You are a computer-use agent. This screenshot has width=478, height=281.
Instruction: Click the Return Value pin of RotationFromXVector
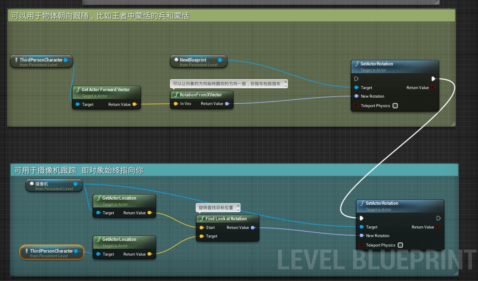[x=227, y=103]
